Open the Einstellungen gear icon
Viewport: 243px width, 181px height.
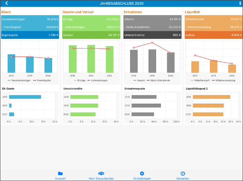142,173
